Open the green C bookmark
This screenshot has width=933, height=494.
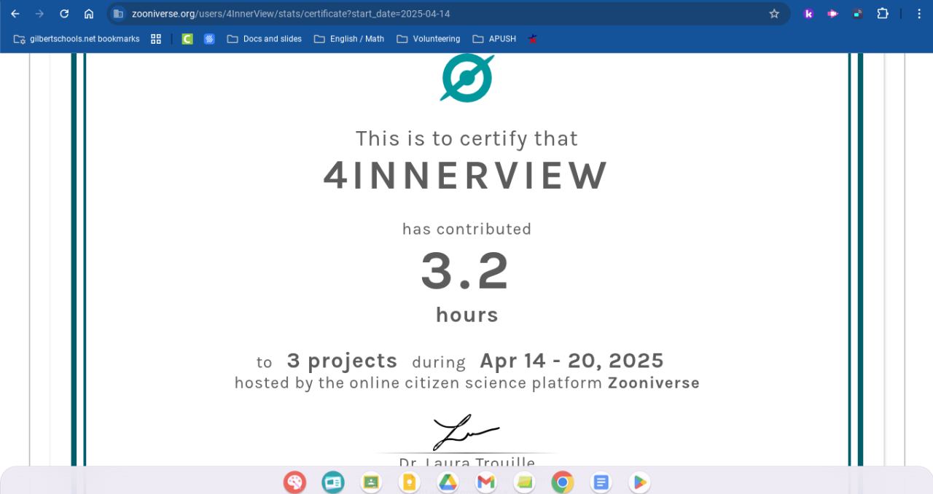[x=187, y=39]
